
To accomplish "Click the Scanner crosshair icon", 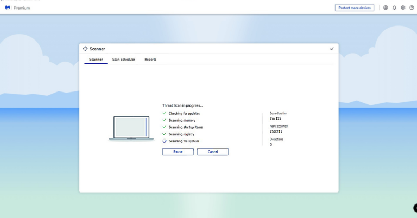I will 85,49.
